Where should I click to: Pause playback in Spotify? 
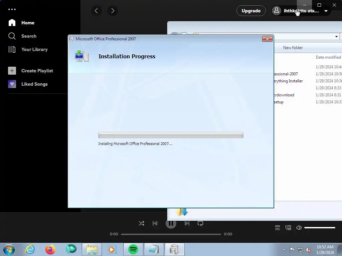pos(171,224)
